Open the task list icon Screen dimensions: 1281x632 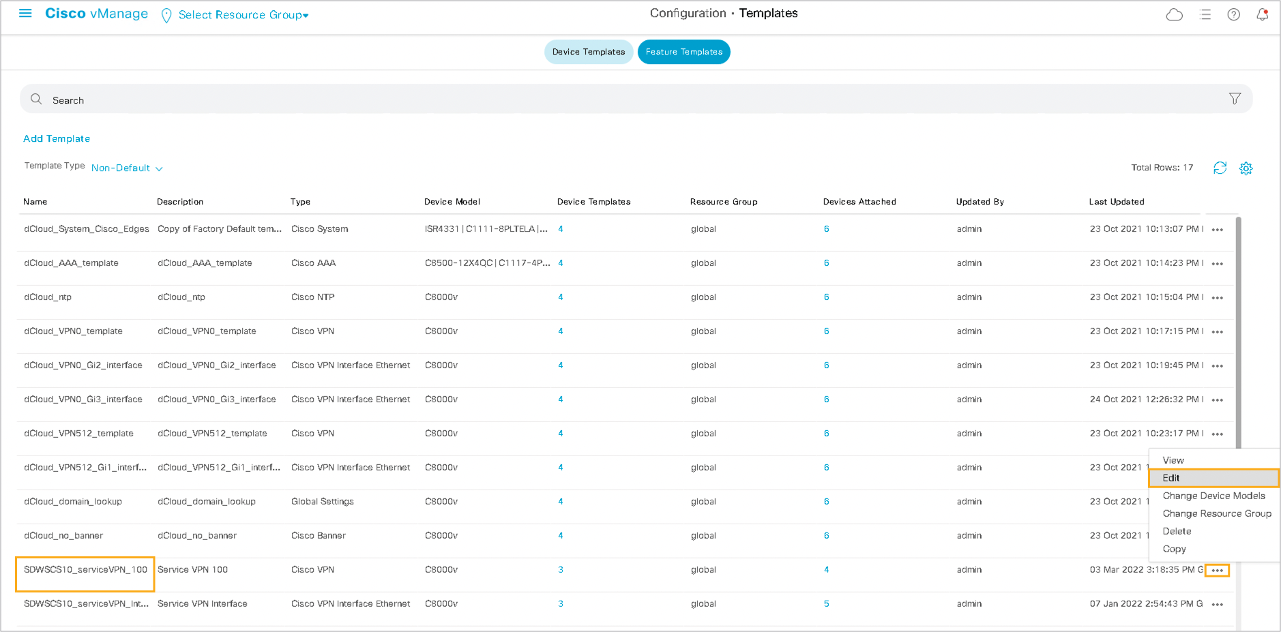click(x=1205, y=14)
